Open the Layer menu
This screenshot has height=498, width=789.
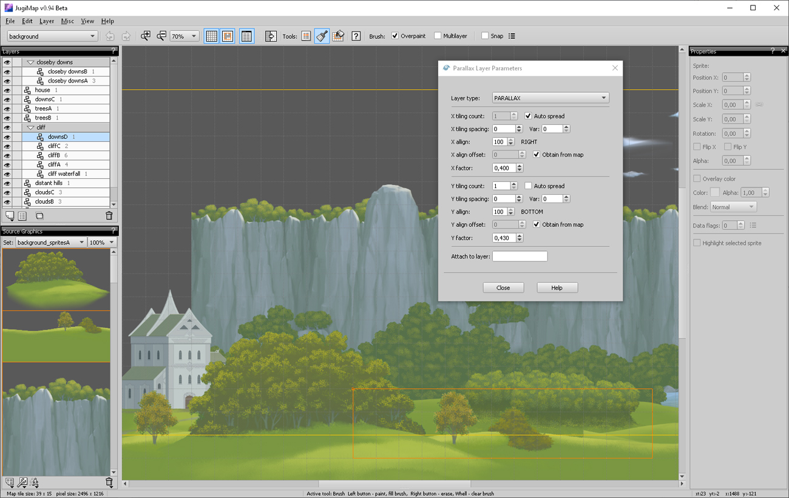[47, 21]
